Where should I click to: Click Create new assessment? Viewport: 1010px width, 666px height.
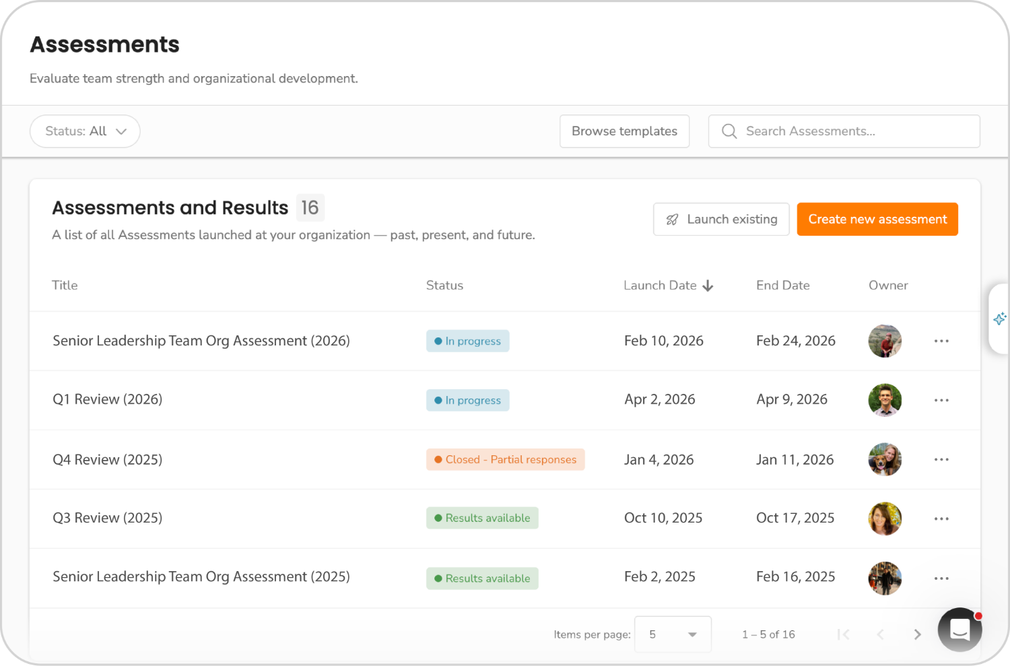[877, 219]
